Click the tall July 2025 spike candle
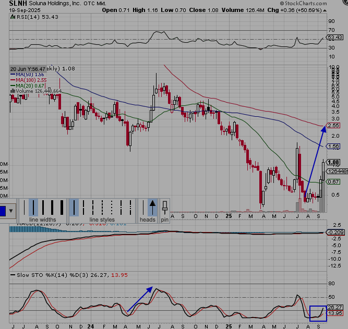The image size is (348, 329). coord(297,162)
